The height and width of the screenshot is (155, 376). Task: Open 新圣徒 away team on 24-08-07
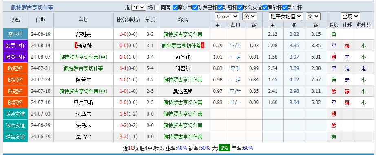coord(183,57)
